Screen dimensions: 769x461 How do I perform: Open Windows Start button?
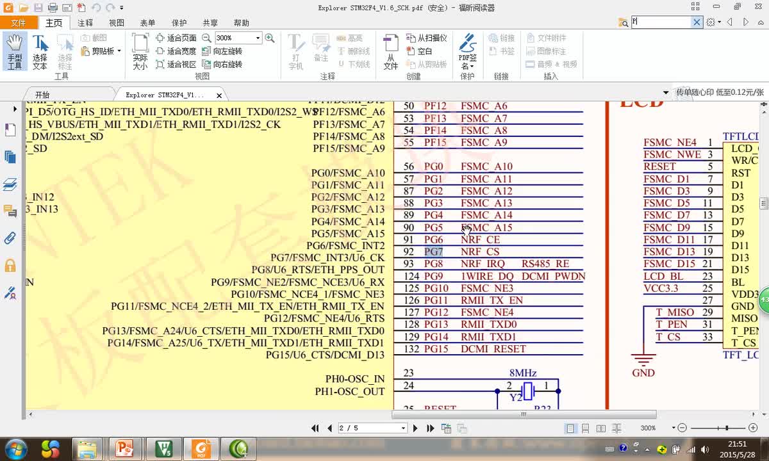coord(15,448)
